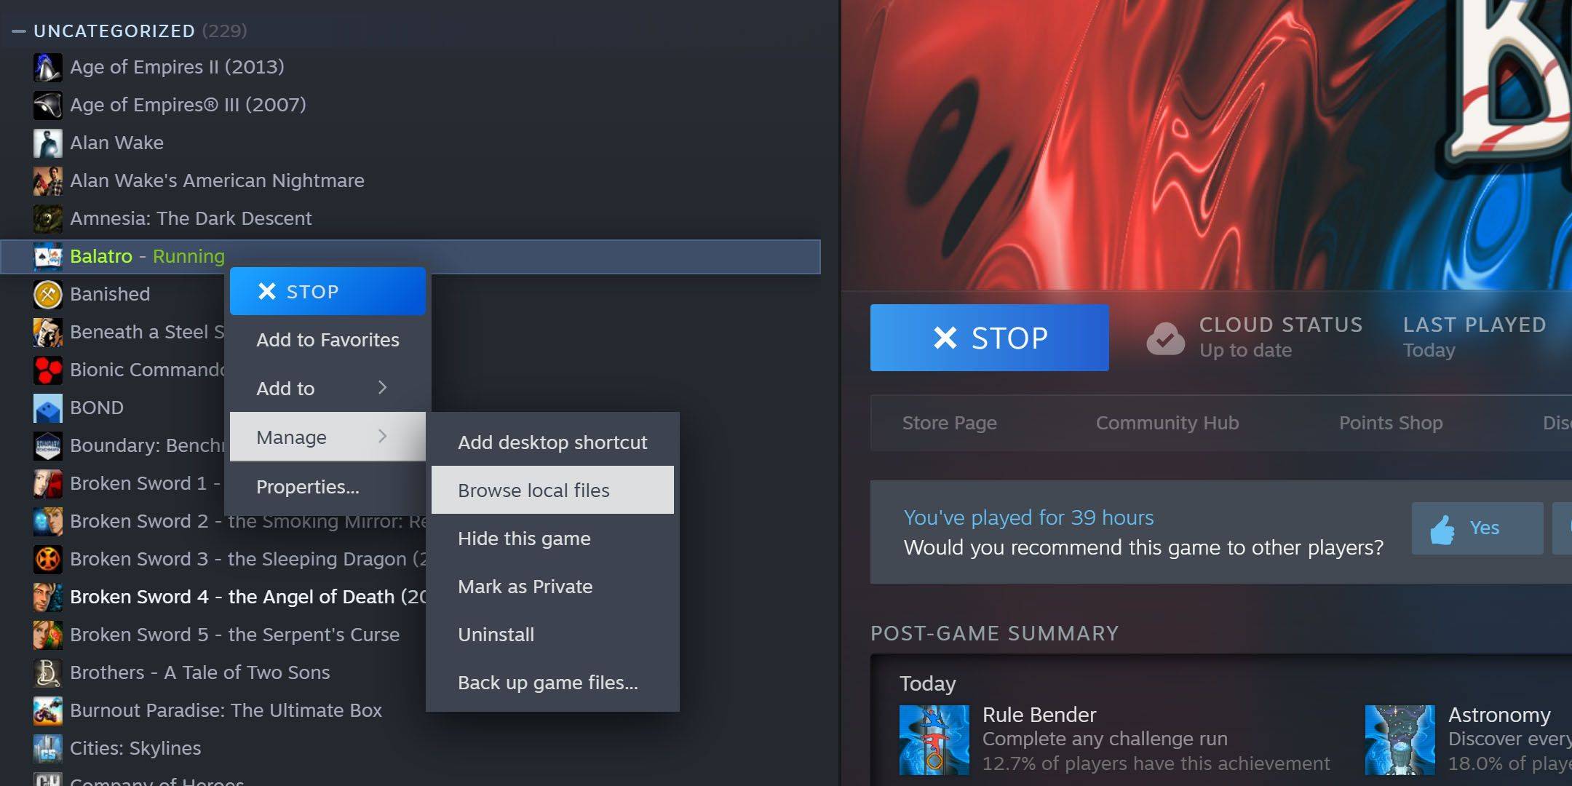This screenshot has height=786, width=1572.
Task: Select Add desktop shortcut option
Action: (552, 441)
